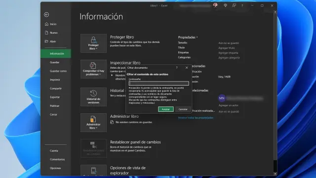
Task: Click the Abrir folder icon
Action: (x=46, y=42)
